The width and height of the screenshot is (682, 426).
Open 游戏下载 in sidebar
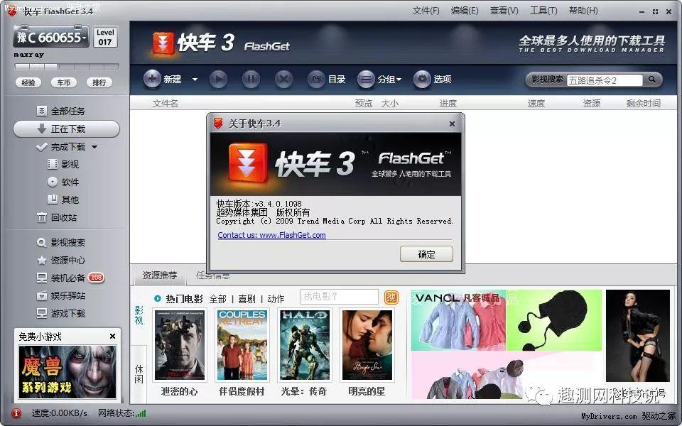tap(61, 313)
